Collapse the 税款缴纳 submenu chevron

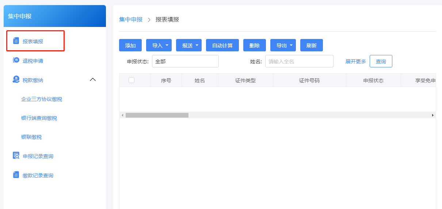coord(93,79)
